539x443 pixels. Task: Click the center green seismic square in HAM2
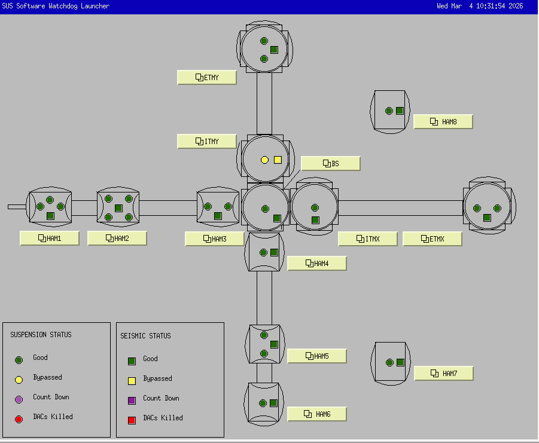pyautogui.click(x=118, y=208)
